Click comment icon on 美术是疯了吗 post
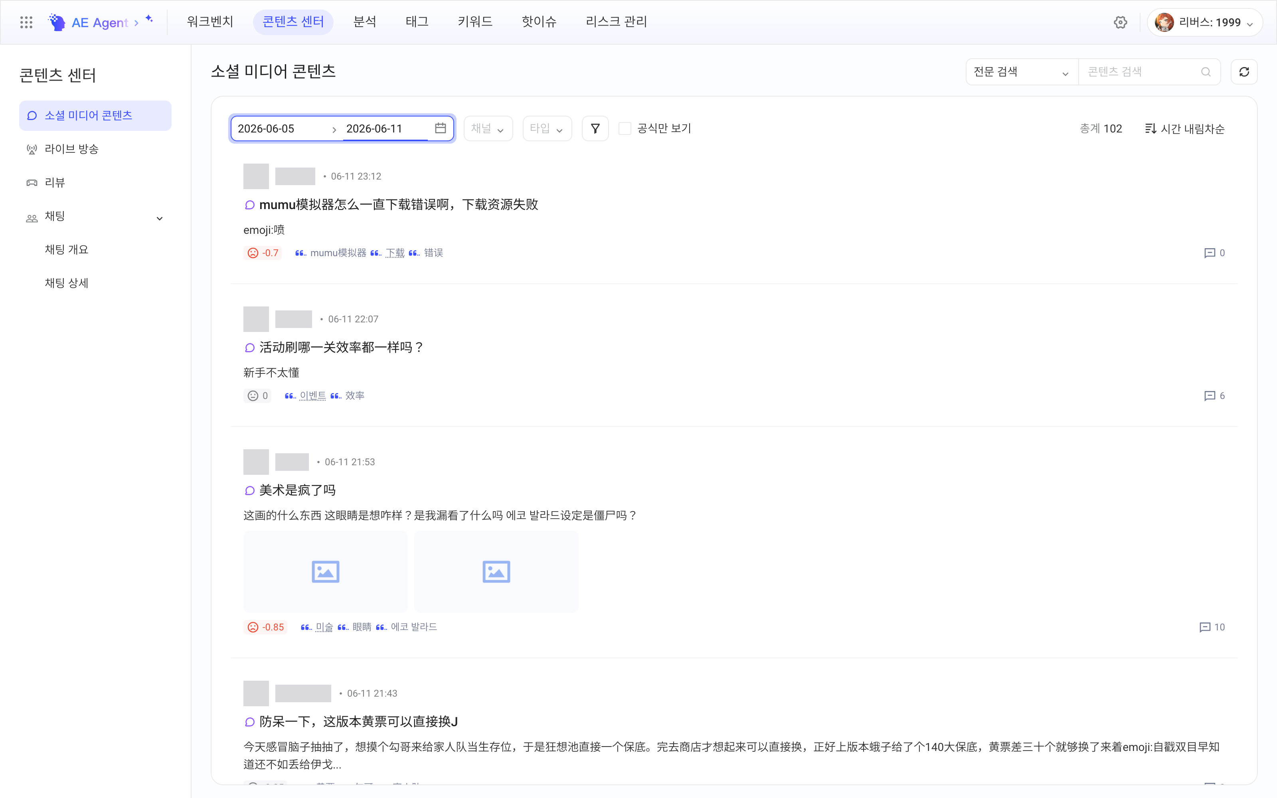 click(1205, 627)
